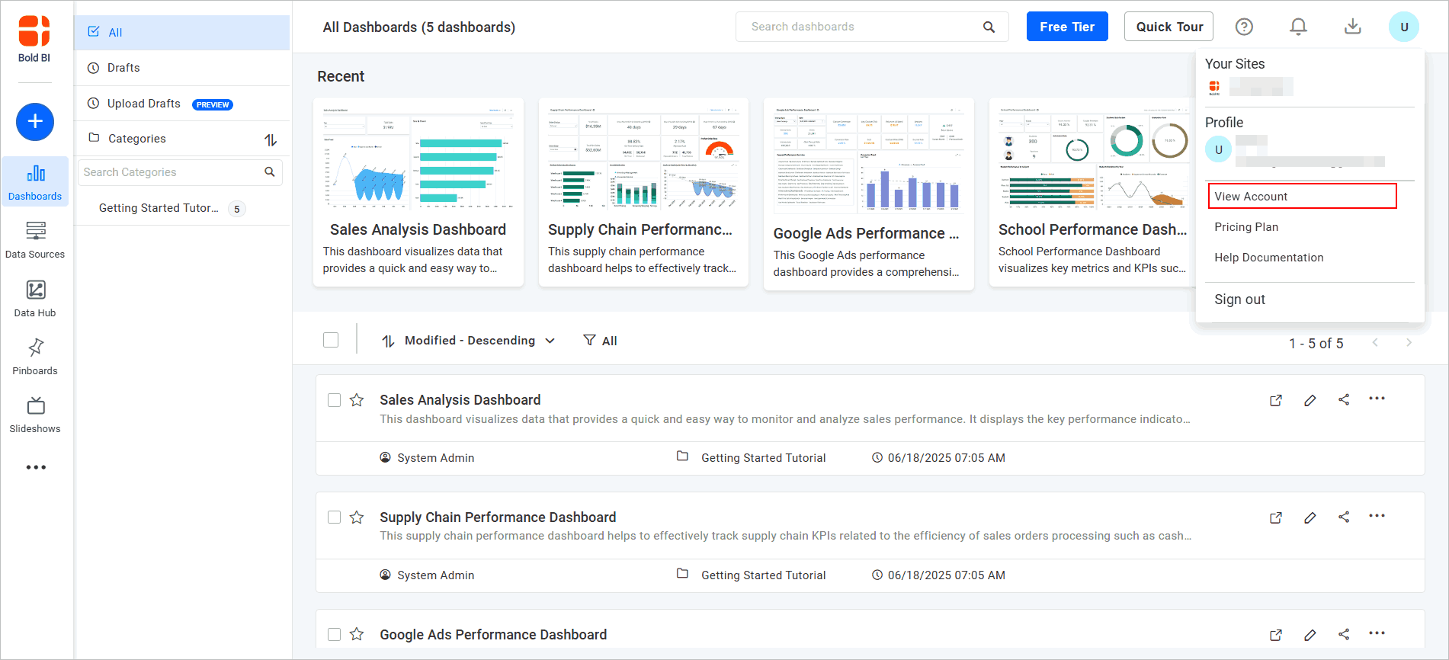Expand the Modified - Descending sort dropdown

click(x=468, y=341)
